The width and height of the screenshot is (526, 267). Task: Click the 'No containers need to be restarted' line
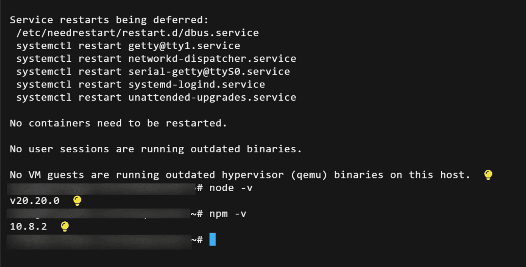118,123
